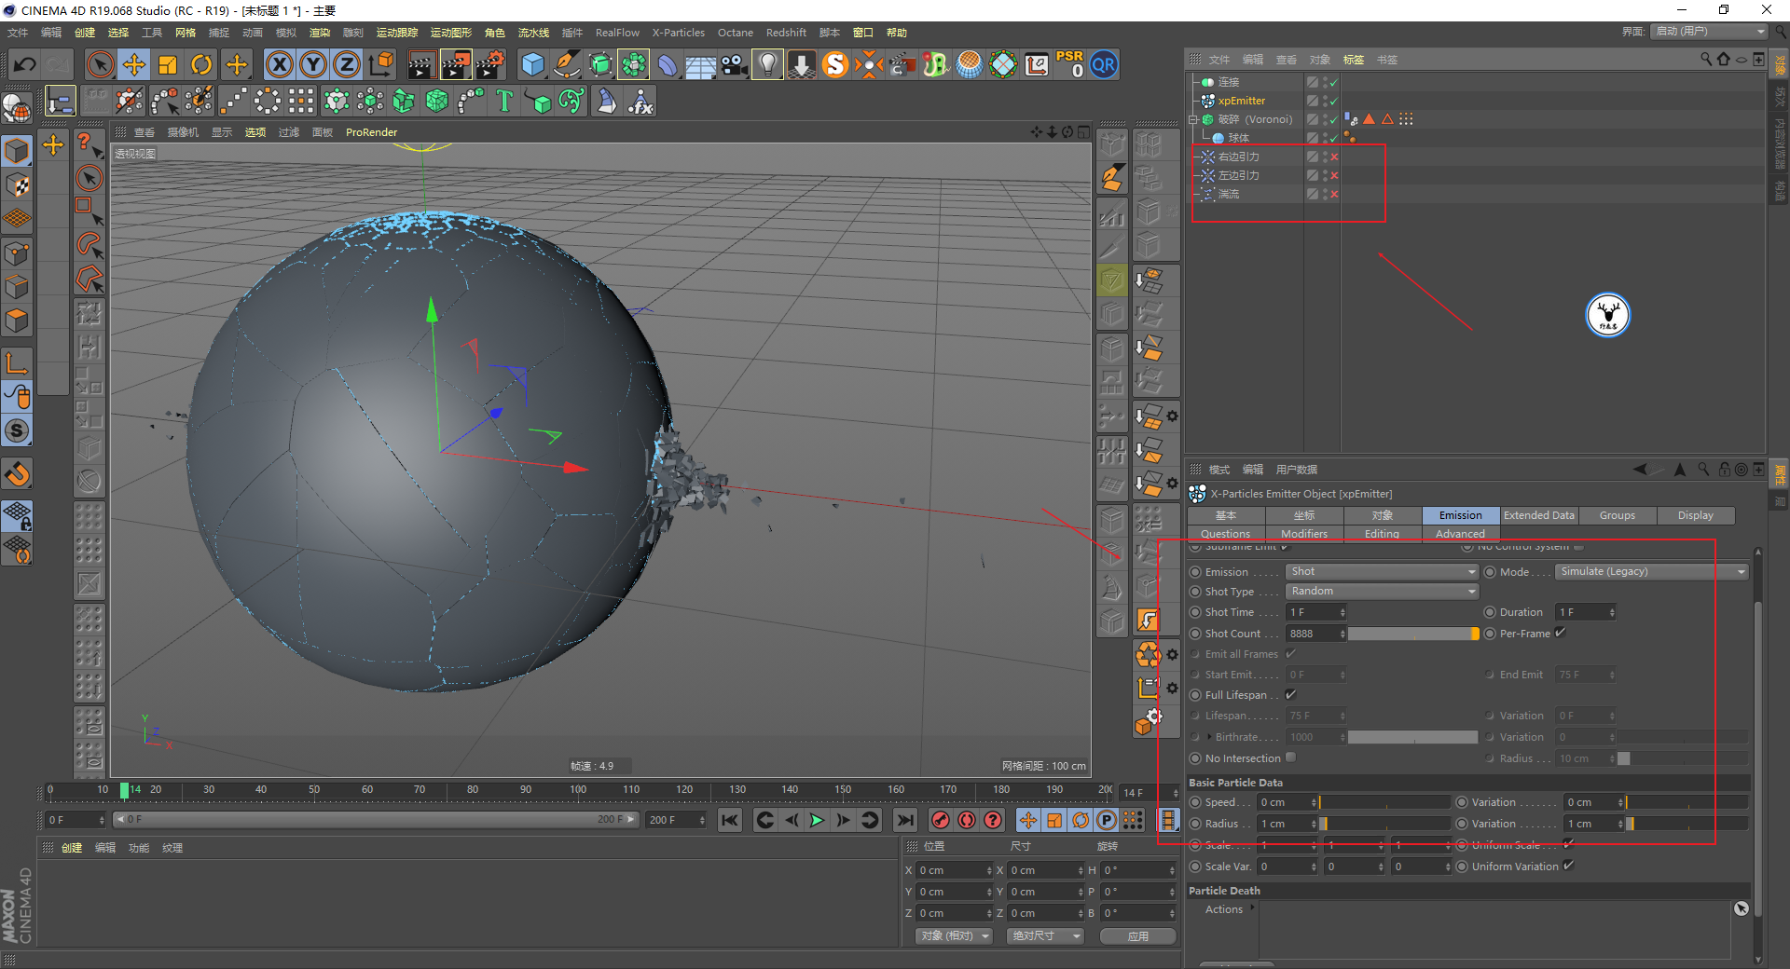Adjust the Radius slider in Basic Particle Data
The height and width of the screenshot is (969, 1790).
pos(1384,824)
